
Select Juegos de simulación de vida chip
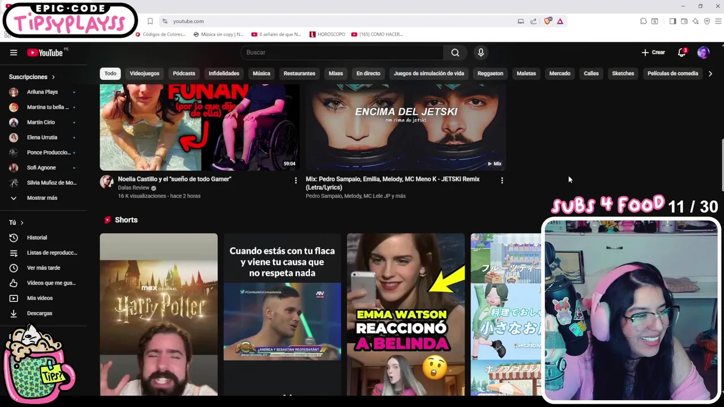(429, 73)
